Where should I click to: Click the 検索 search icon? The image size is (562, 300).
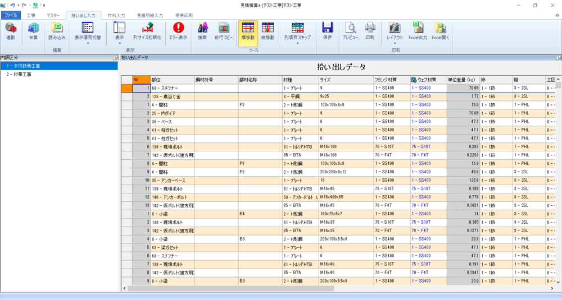click(202, 30)
